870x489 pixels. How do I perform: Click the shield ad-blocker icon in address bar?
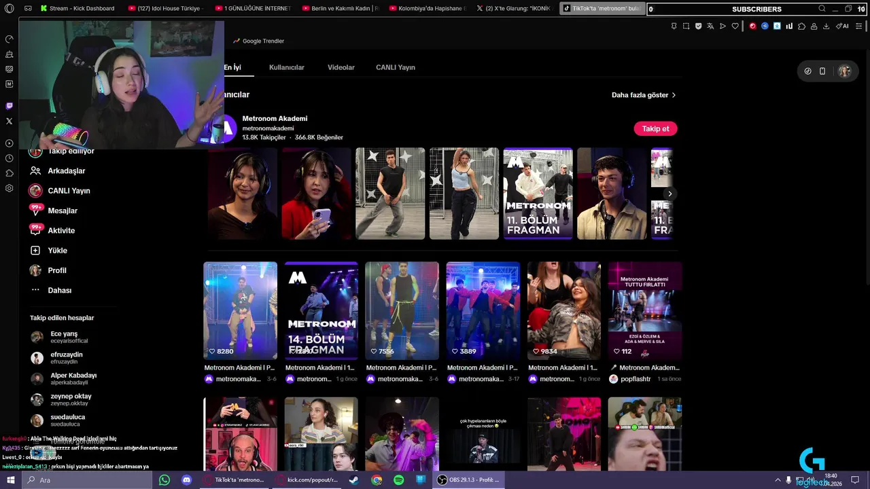pyautogui.click(x=699, y=26)
